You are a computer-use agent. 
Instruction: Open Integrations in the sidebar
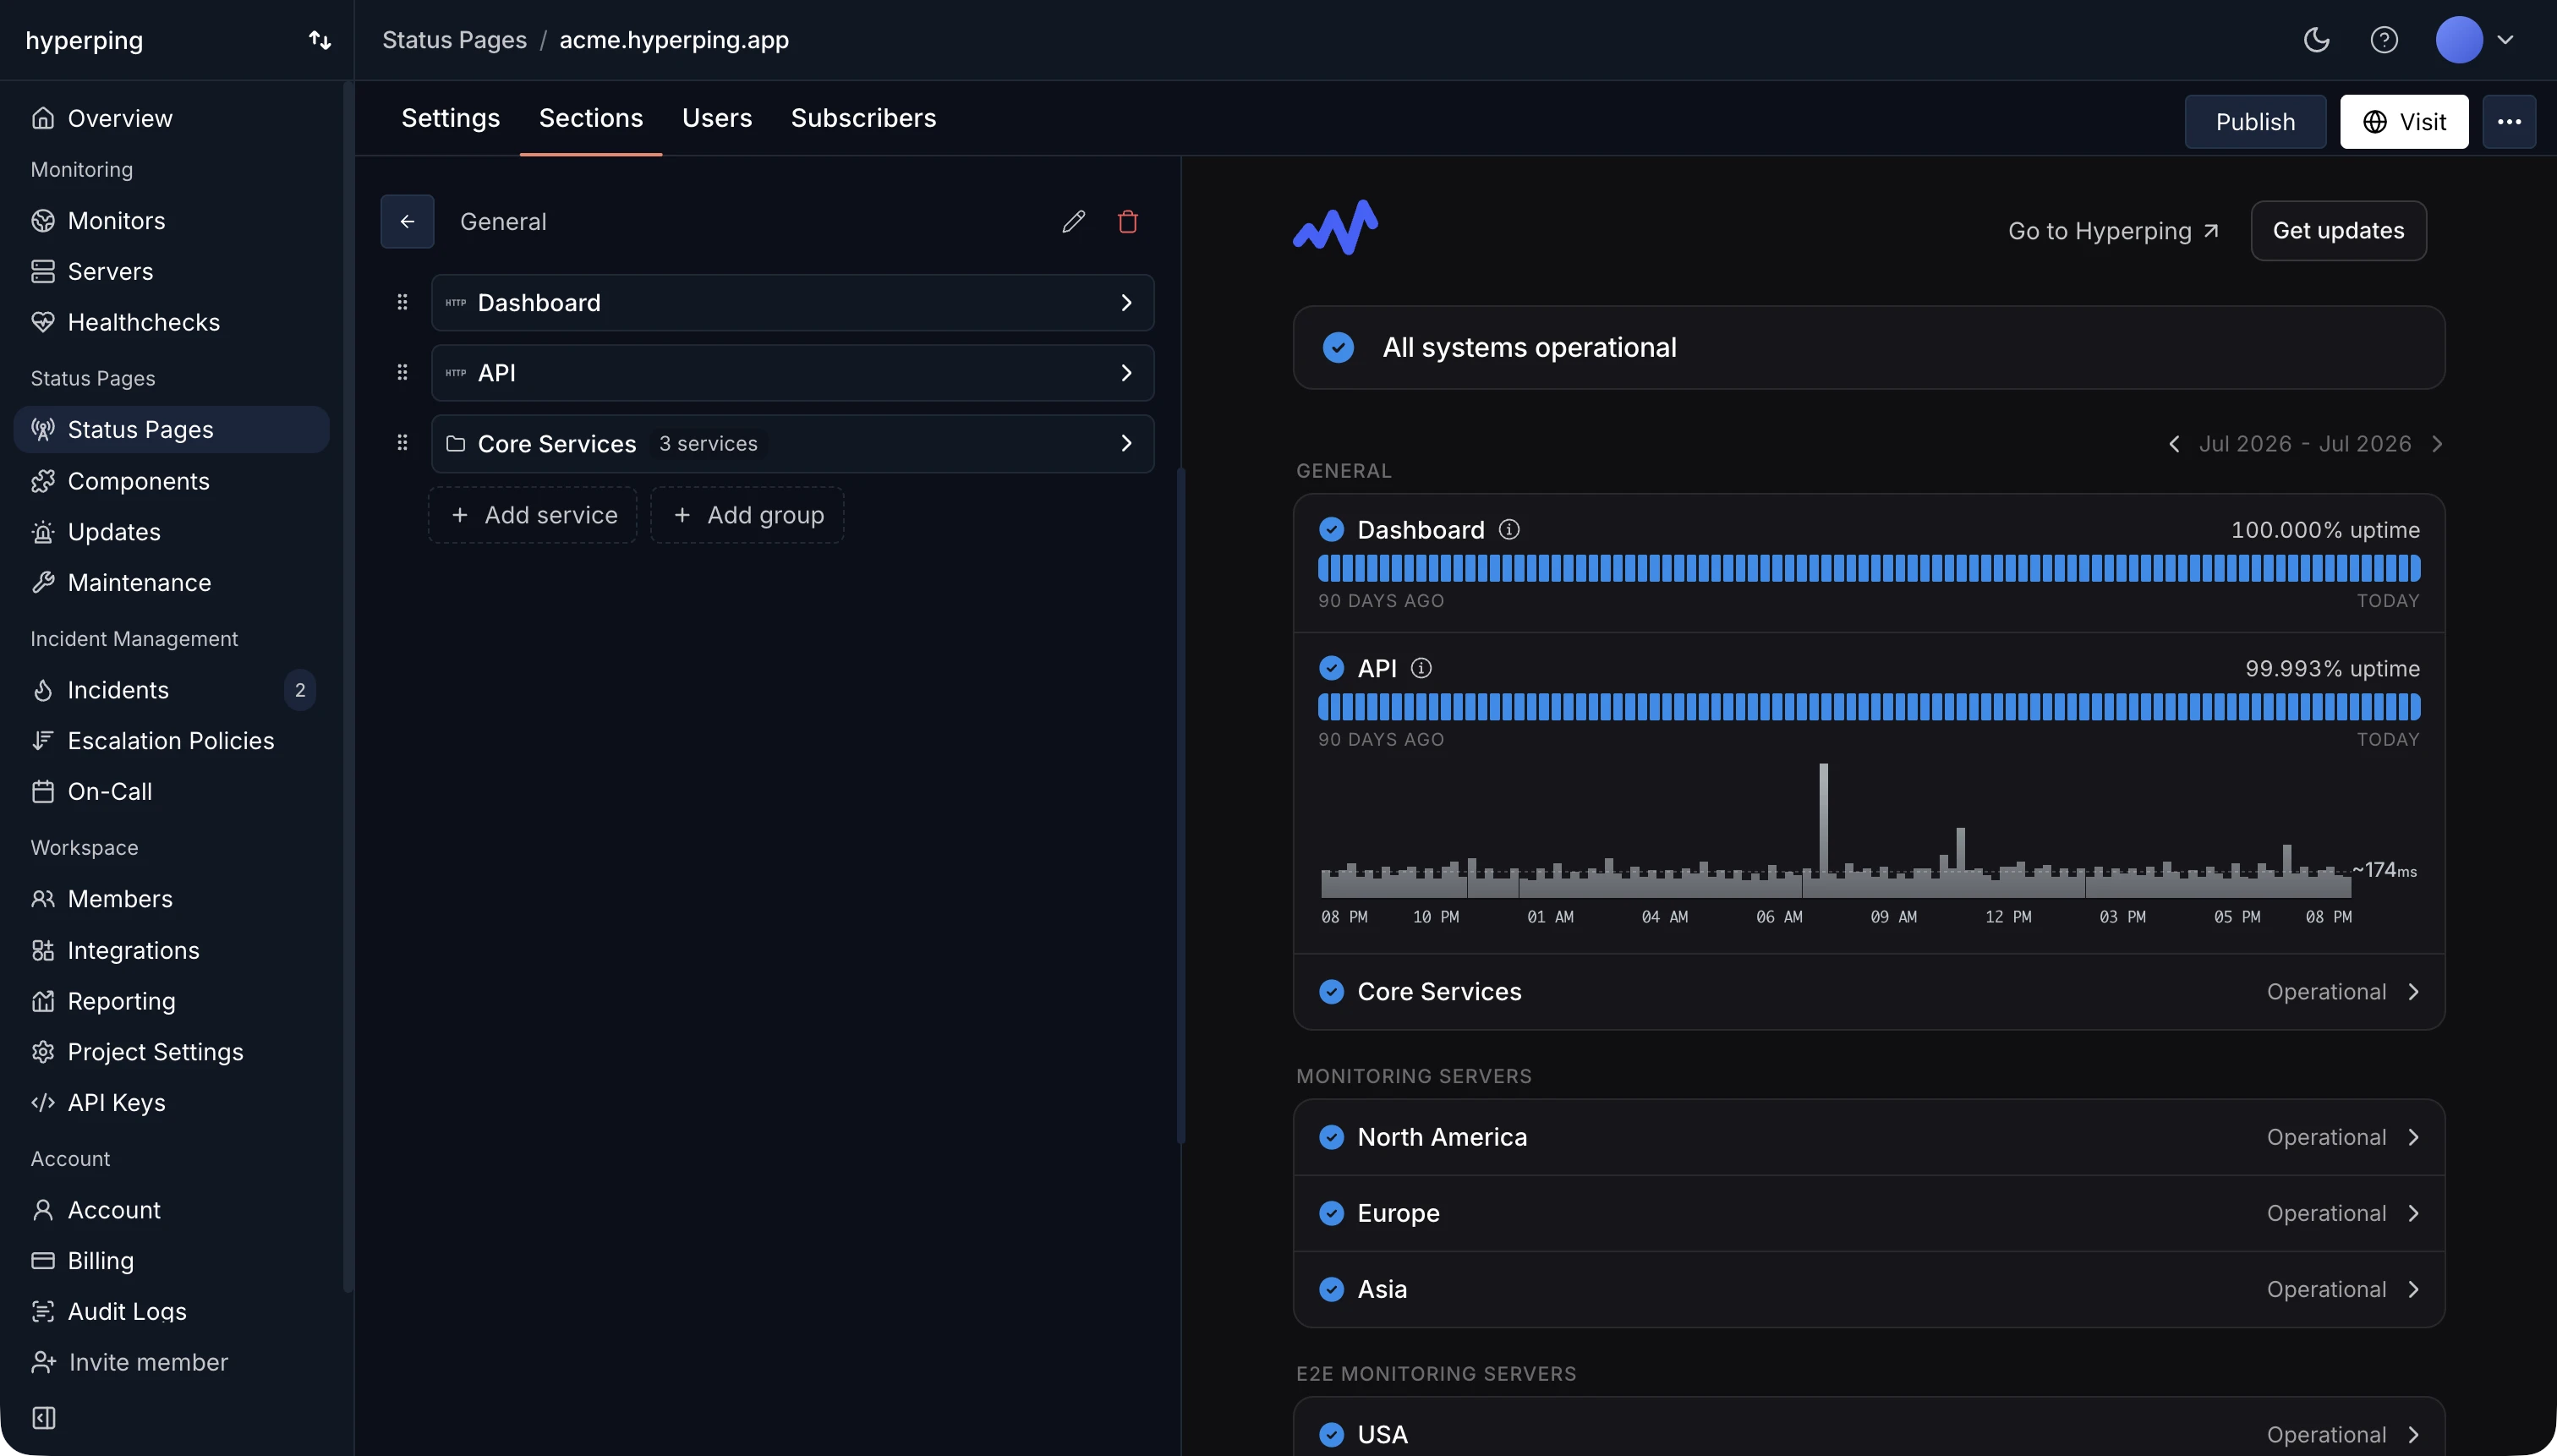point(172,950)
